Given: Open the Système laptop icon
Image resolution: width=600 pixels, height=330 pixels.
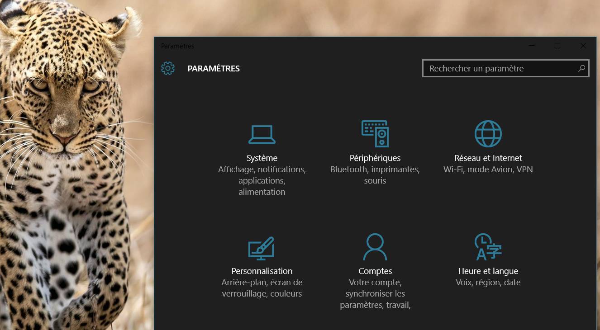Looking at the screenshot, I should [262, 134].
